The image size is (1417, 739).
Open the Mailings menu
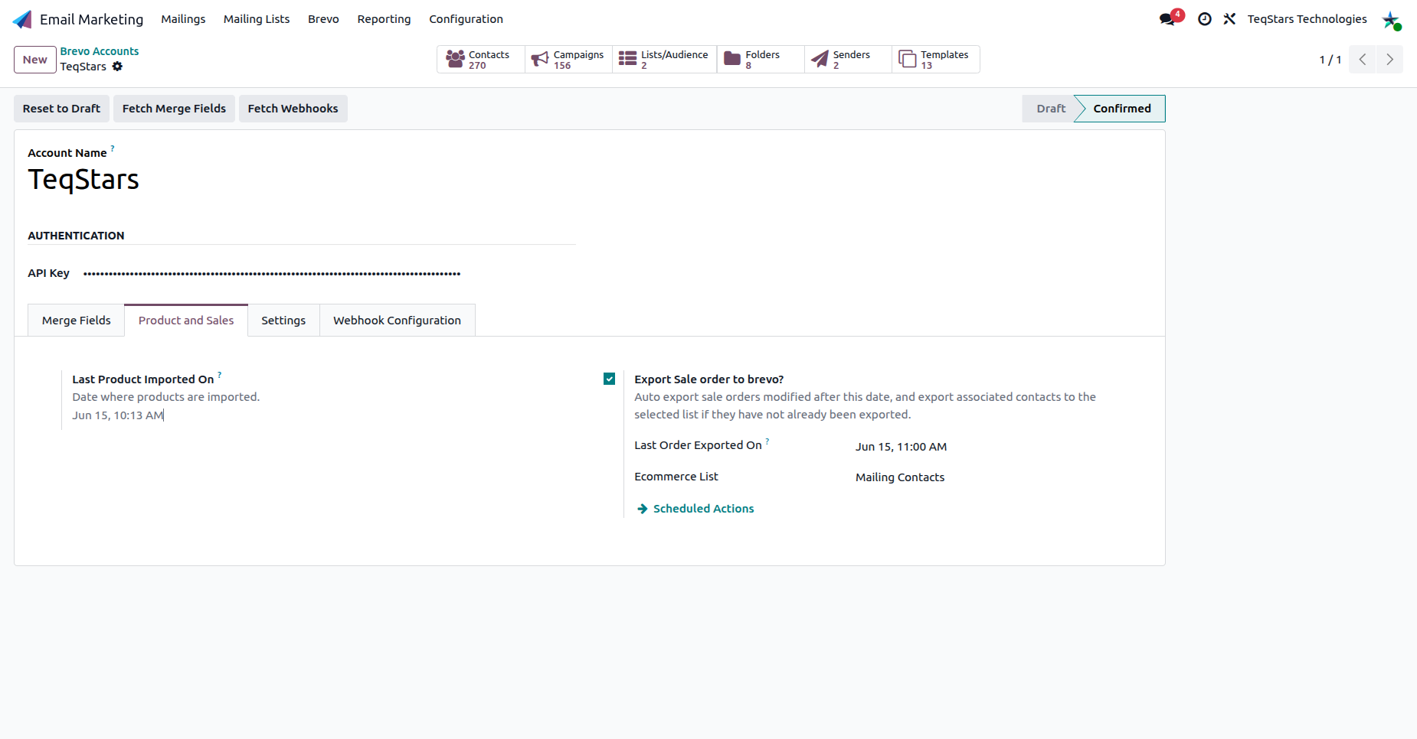point(183,19)
